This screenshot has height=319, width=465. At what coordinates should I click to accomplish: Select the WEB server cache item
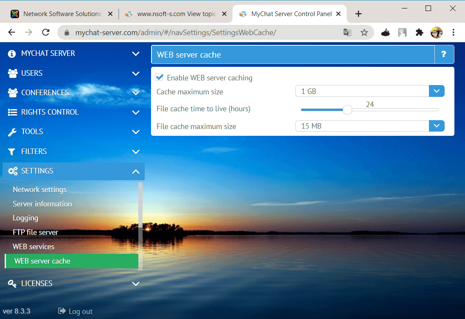71,261
